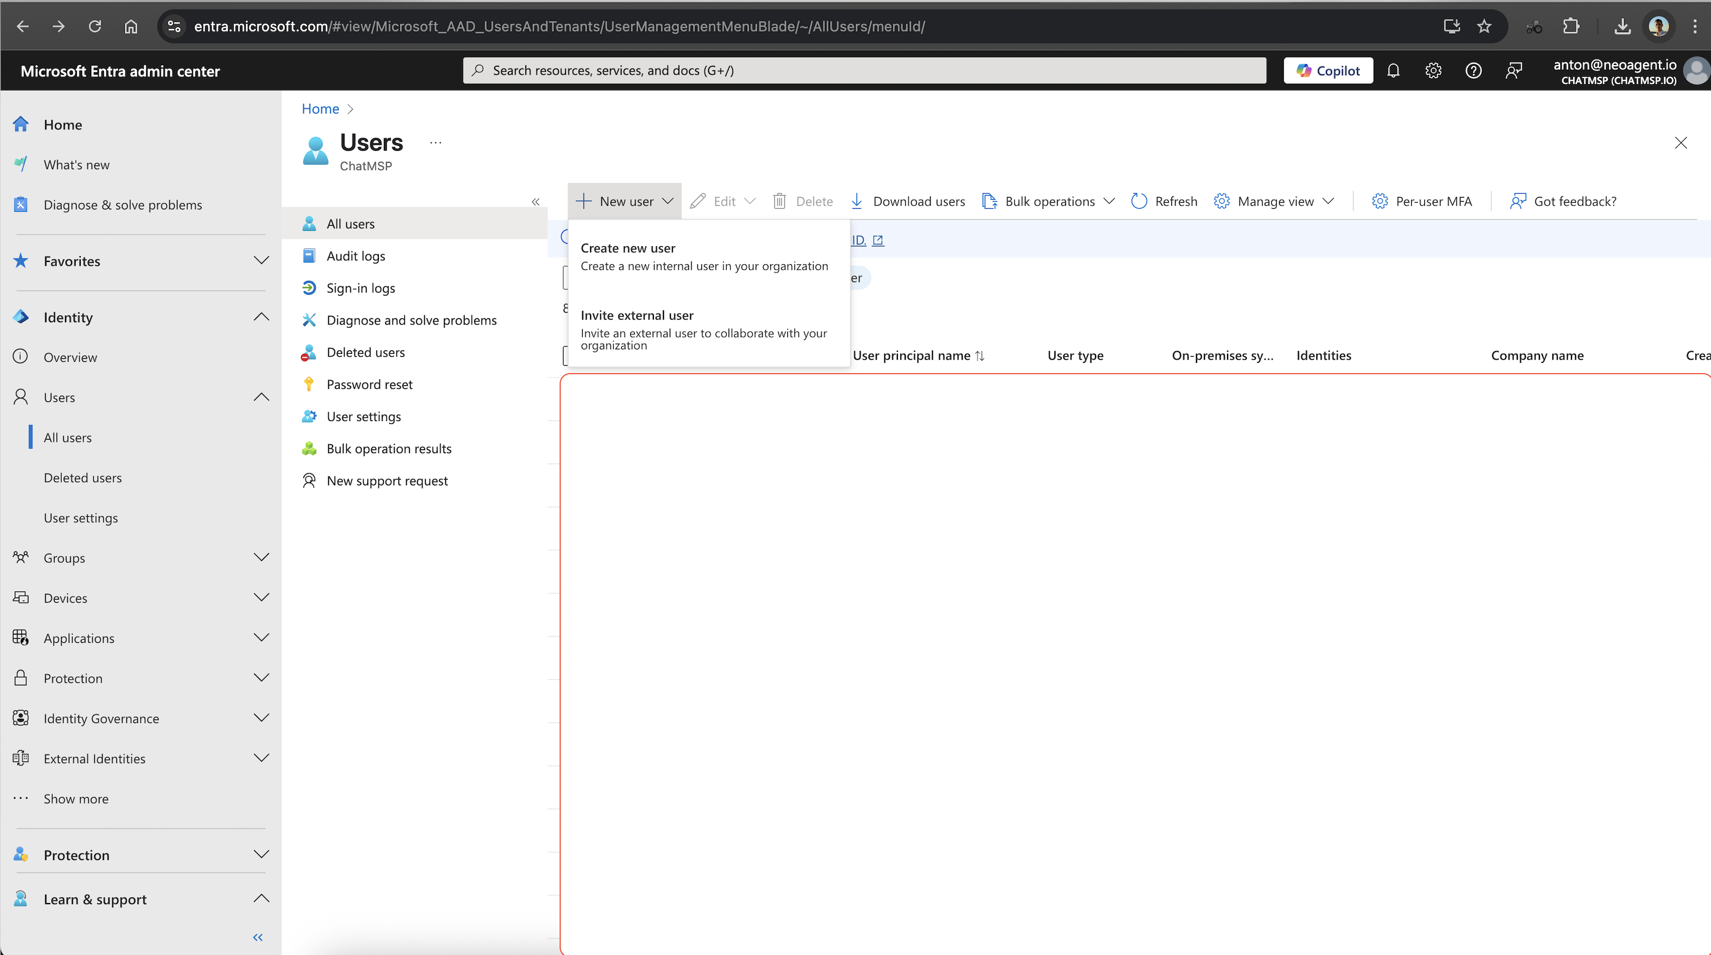Open the Bulk operations dropdown
This screenshot has width=1711, height=955.
coord(1049,201)
